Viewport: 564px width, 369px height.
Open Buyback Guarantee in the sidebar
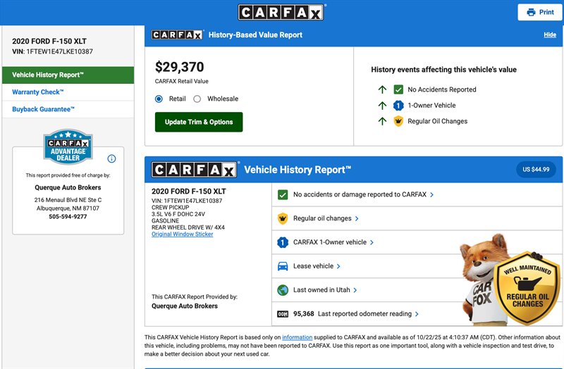(43, 109)
